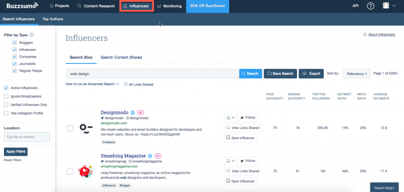Image resolution: width=404 pixels, height=192 pixels.
Task: Open the Influencers nav item
Action: click(137, 6)
